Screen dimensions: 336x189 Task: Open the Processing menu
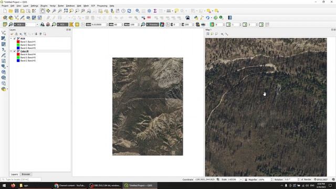coord(102,6)
